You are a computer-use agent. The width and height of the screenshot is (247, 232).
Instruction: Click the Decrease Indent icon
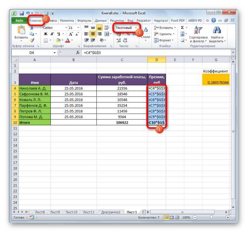(86, 40)
